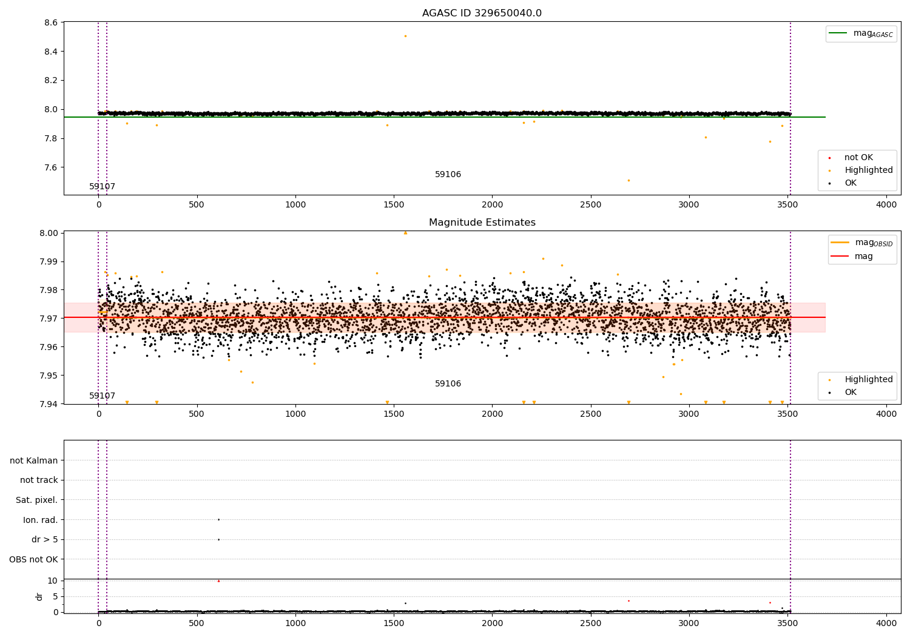Click orange line swatch beside mag OBSID legend

[840, 243]
